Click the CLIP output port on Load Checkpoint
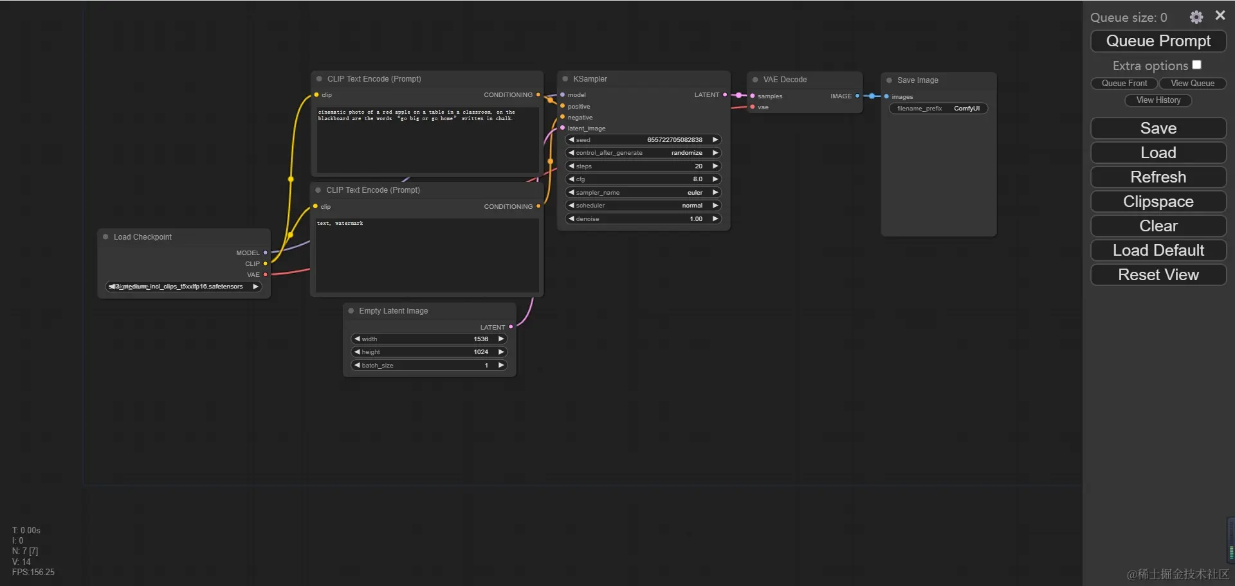The height and width of the screenshot is (586, 1235). (265, 264)
